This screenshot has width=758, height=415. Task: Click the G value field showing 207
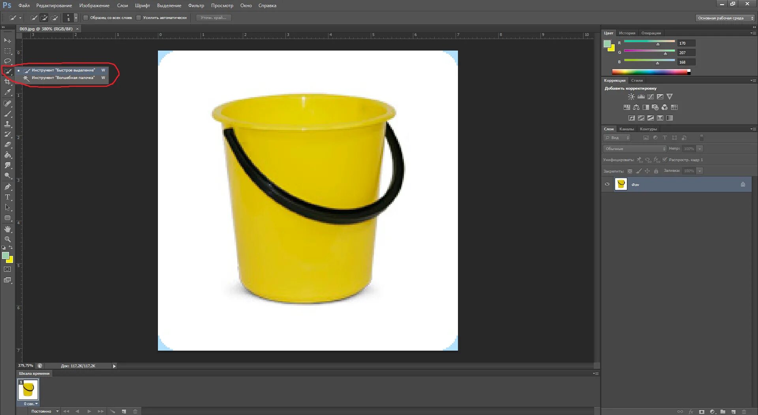pos(686,53)
